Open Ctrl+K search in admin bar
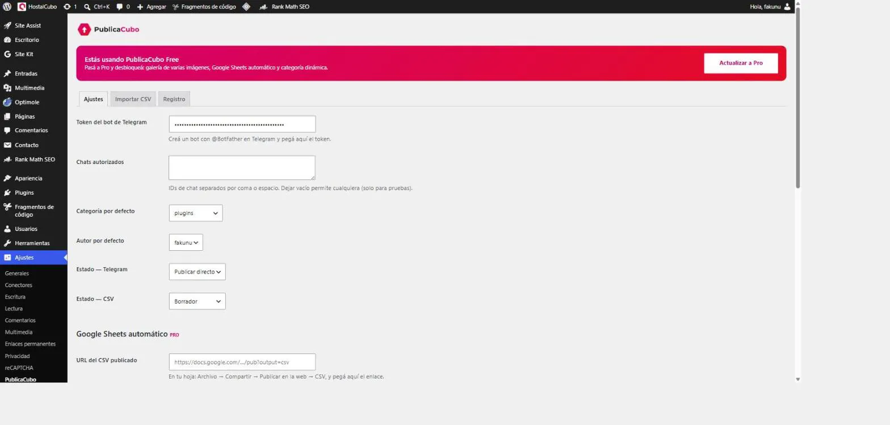890x425 pixels. click(x=96, y=7)
